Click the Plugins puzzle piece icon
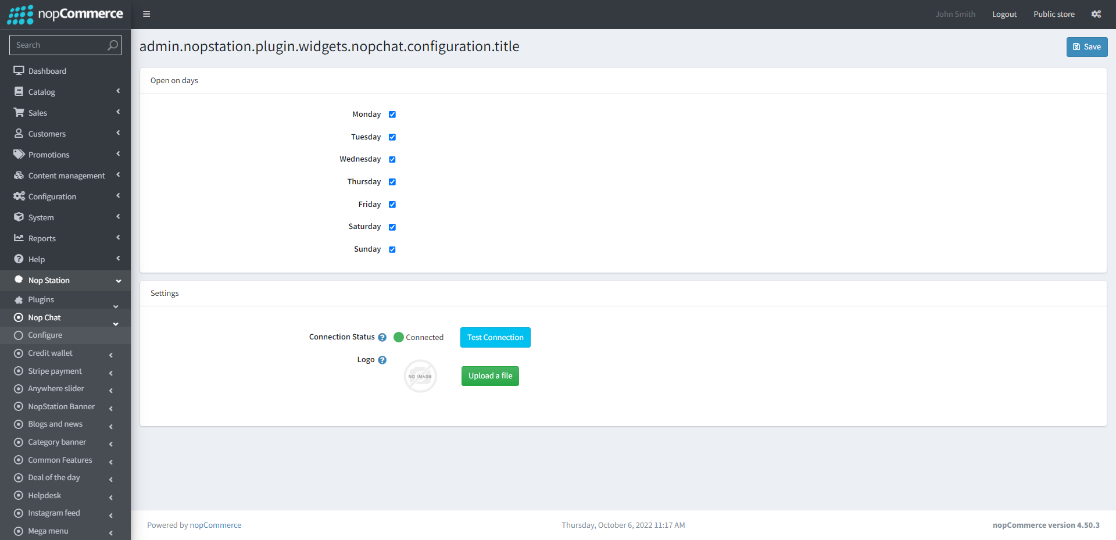 coord(19,300)
